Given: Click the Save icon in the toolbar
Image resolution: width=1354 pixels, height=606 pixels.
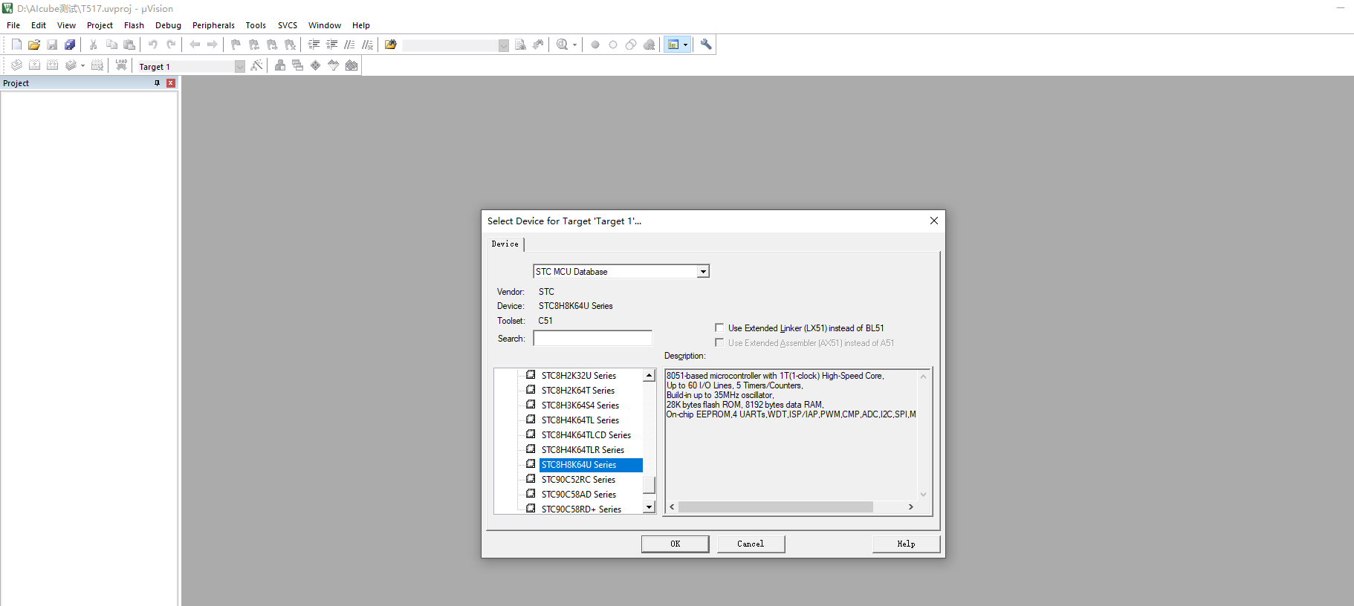Looking at the screenshot, I should pyautogui.click(x=52, y=45).
